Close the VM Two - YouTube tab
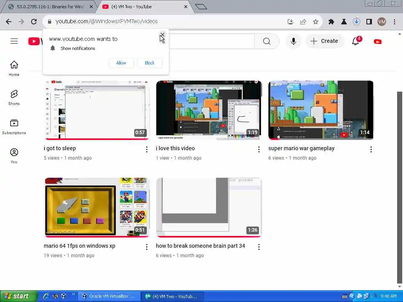The width and height of the screenshot is (403, 302). [x=186, y=7]
